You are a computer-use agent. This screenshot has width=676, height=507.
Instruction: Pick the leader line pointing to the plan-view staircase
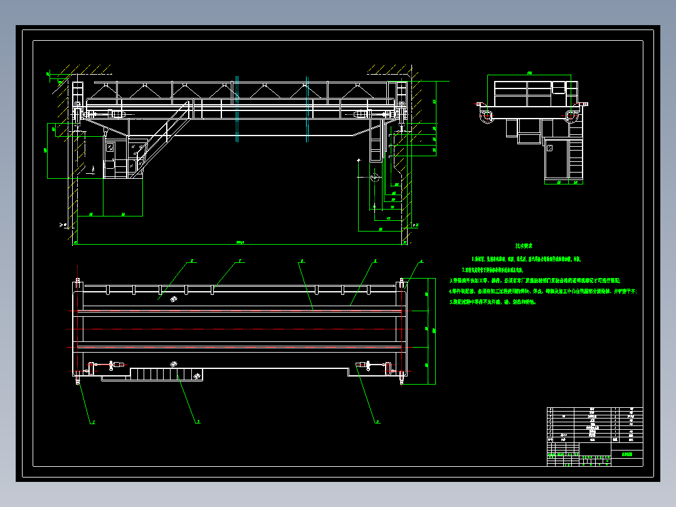pyautogui.click(x=187, y=398)
